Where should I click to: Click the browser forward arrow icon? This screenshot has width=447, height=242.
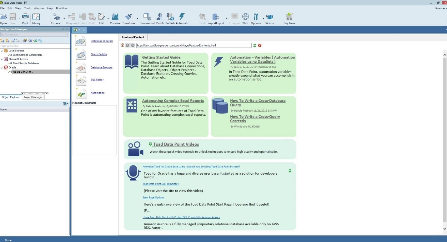click(x=133, y=45)
